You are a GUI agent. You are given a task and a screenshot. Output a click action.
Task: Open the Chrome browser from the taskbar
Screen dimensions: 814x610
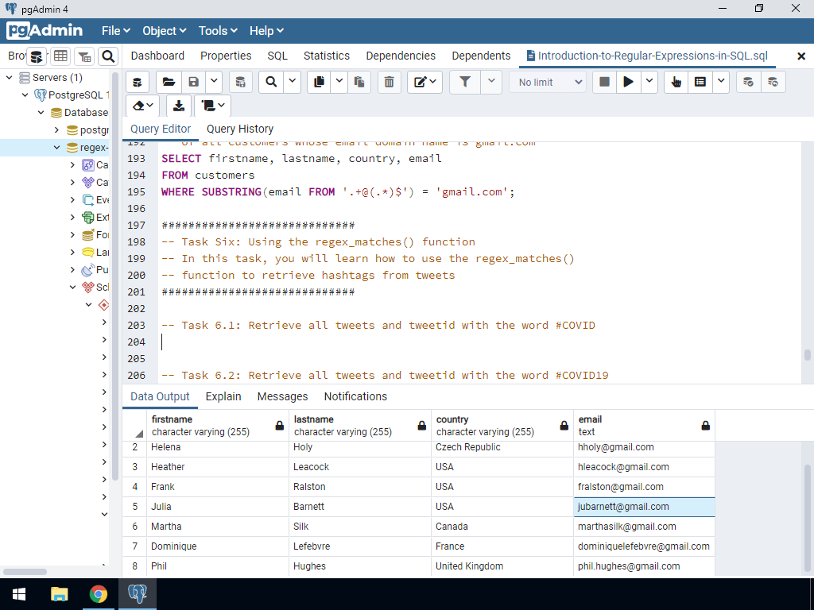[x=99, y=593]
